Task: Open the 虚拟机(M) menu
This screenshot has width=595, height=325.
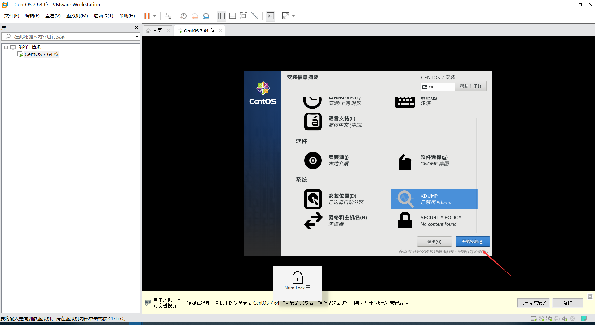Action: pos(77,16)
